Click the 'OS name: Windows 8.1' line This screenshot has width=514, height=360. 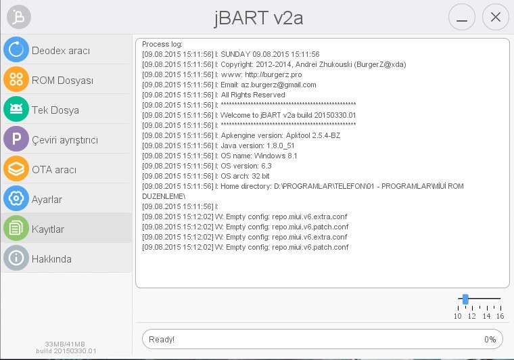[220, 156]
